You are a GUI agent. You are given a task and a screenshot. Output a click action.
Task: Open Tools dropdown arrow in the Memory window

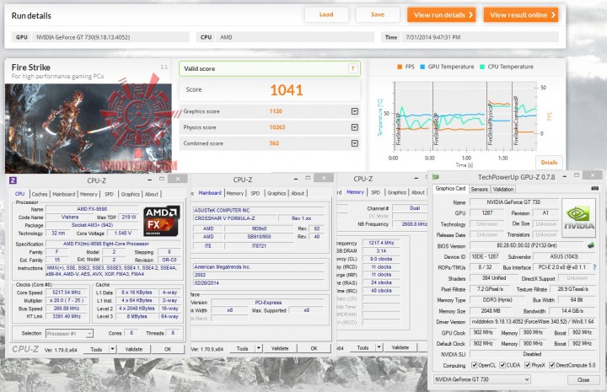coord(379,347)
